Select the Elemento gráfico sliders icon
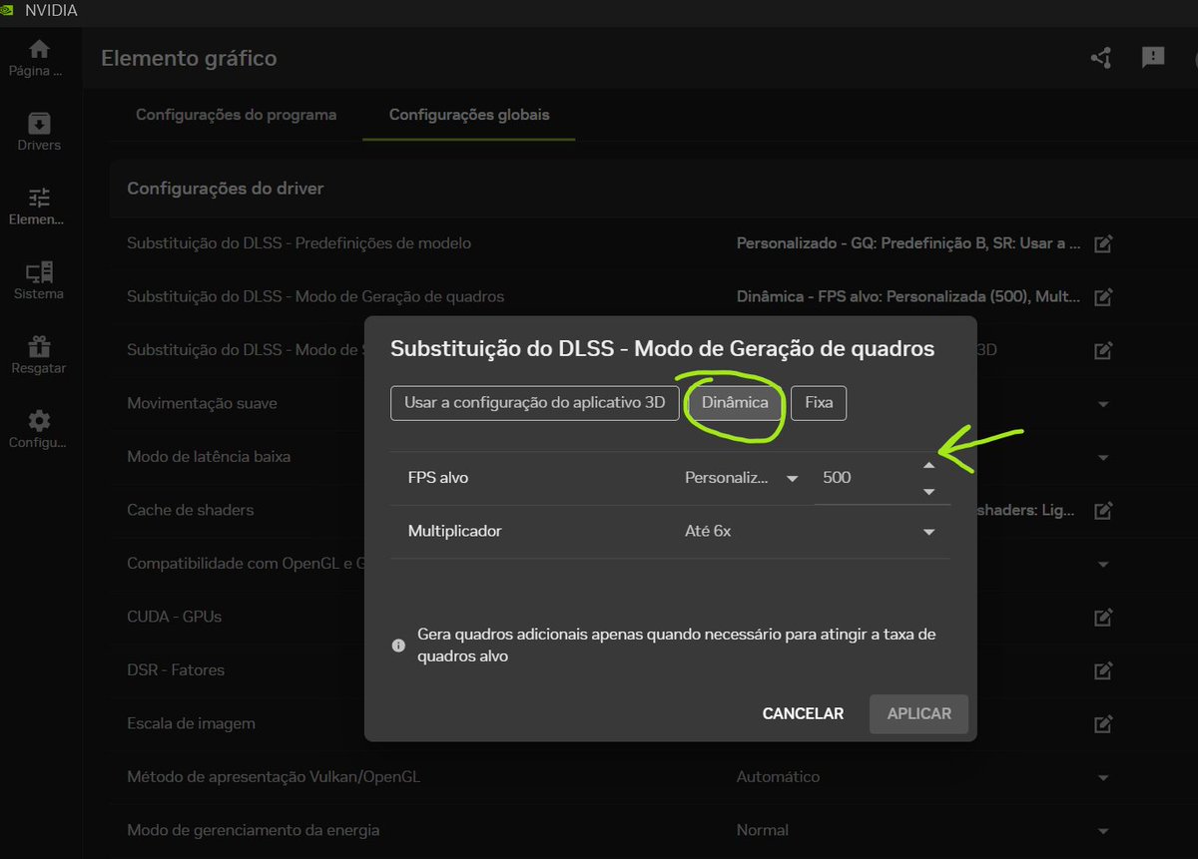Screen dimensions: 1198x859 39,197
